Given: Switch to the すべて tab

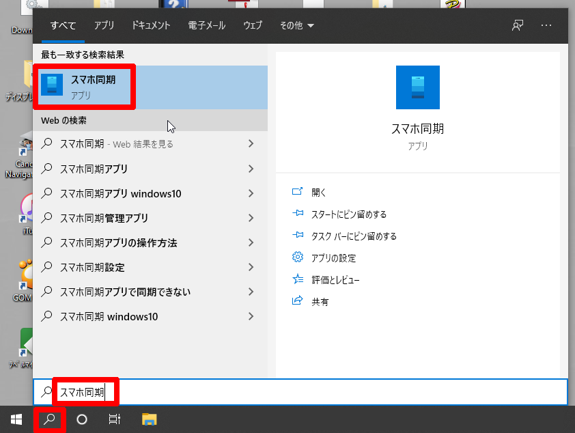Looking at the screenshot, I should 63,25.
